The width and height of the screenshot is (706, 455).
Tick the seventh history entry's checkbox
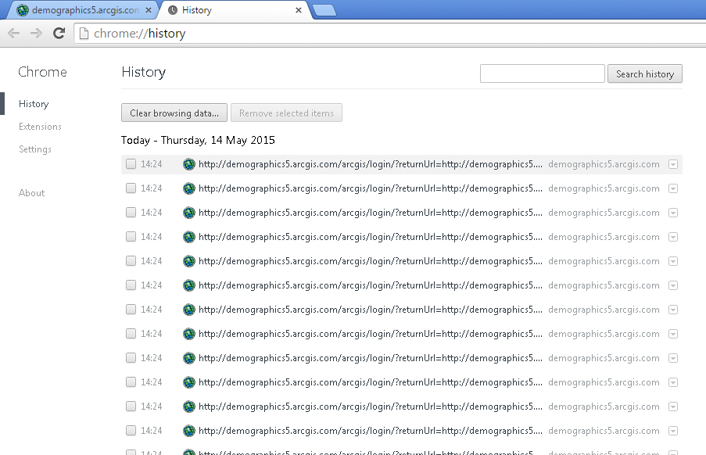click(131, 310)
